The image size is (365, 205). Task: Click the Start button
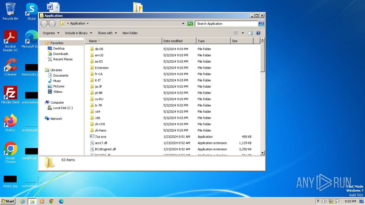(8, 201)
